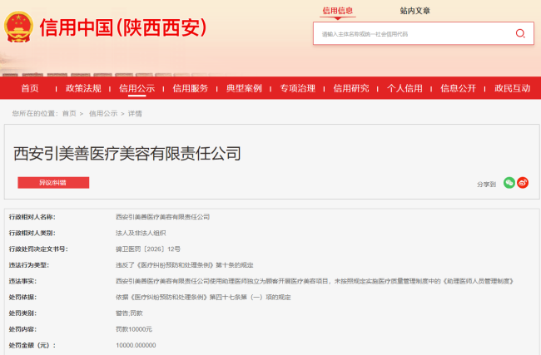Screen dimensions: 541x355
Task: Select the company name heading 西安引美善医疗美容有限责任公司
Action: pos(127,153)
